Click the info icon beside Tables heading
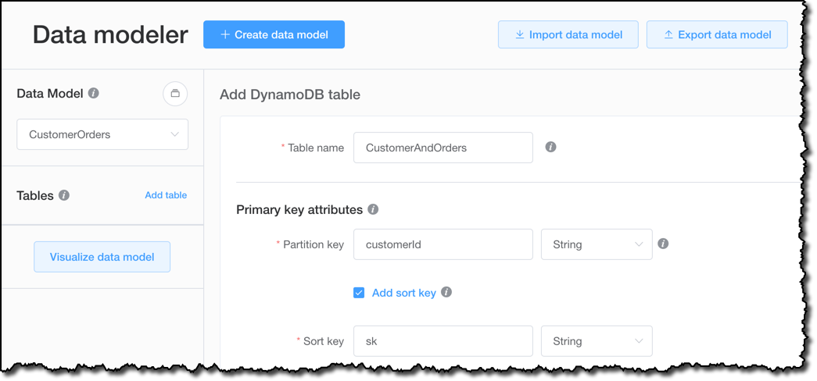The width and height of the screenshot is (817, 381). pos(64,195)
